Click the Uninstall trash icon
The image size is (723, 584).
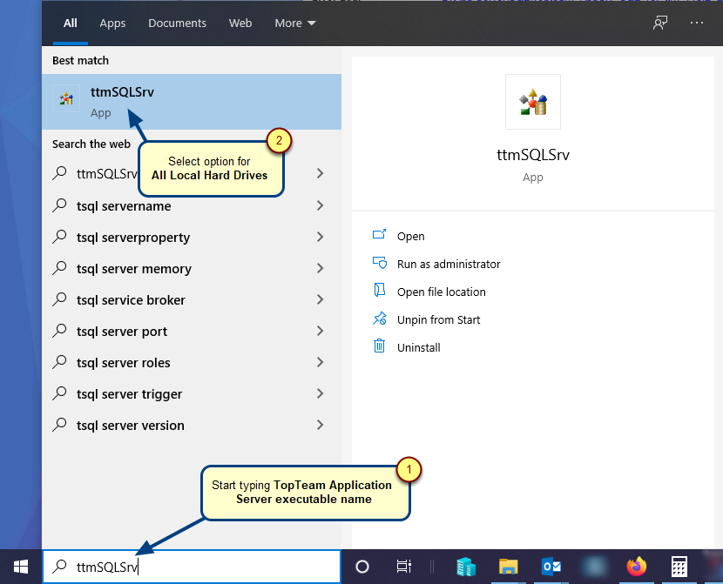379,345
